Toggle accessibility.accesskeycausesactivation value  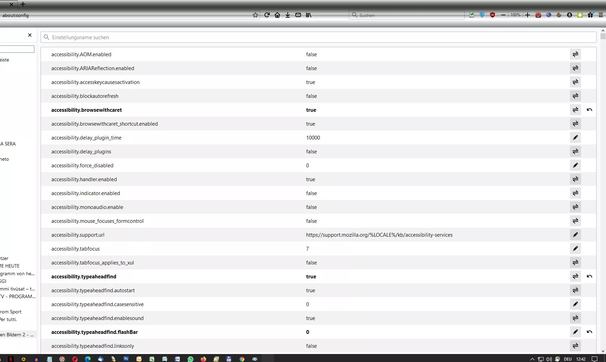(575, 82)
